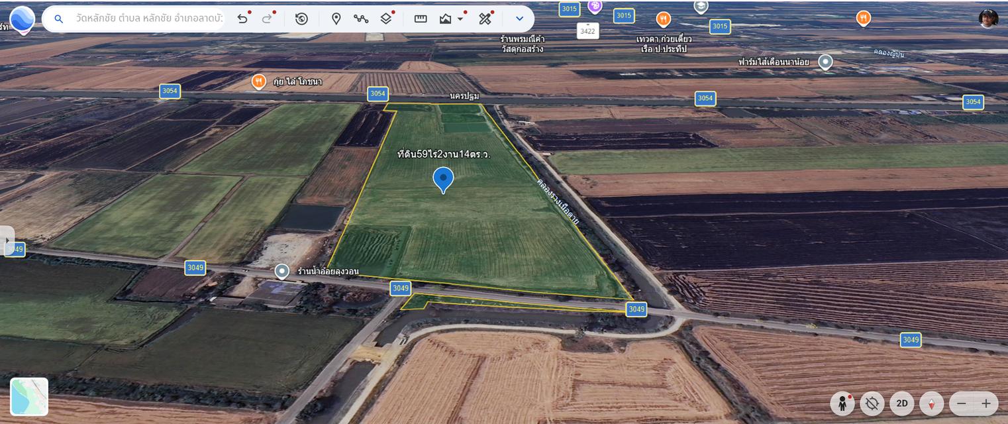The width and height of the screenshot is (1008, 424).
Task: Open the คุย ไล้ โภชนา restaurant marker
Action: pyautogui.click(x=259, y=82)
